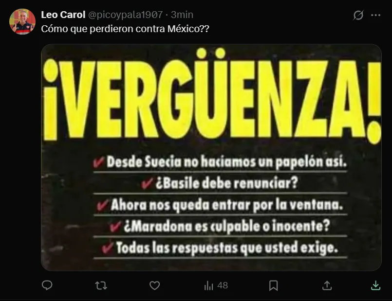Open the 3min timestamp permalink

[182, 15]
